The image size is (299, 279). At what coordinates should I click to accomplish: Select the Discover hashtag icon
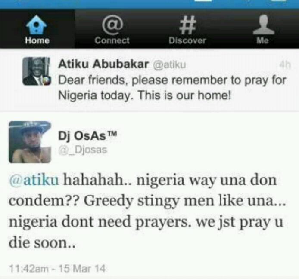[x=188, y=25]
